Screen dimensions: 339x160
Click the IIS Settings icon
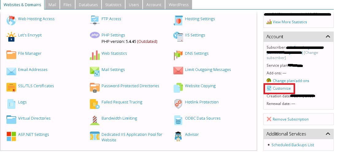click(178, 37)
